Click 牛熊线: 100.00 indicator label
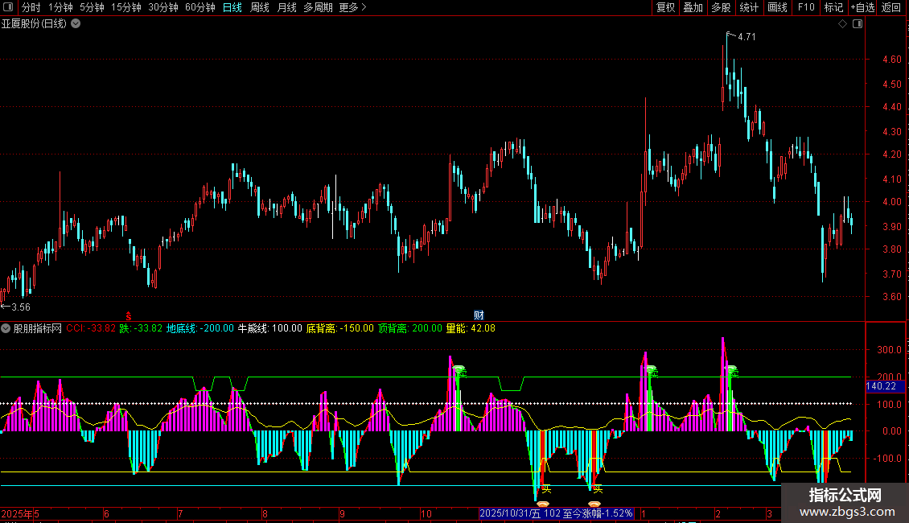Image resolution: width=909 pixels, height=523 pixels. coord(270,328)
